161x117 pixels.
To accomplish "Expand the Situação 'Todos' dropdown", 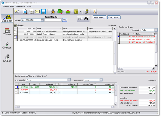I will point(69,80).
